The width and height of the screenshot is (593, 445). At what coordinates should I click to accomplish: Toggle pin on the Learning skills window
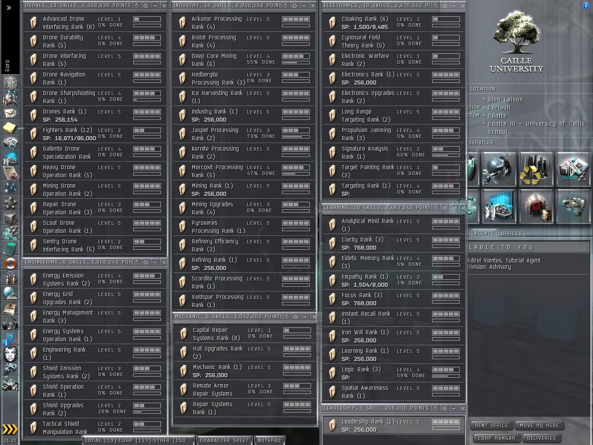(x=444, y=207)
